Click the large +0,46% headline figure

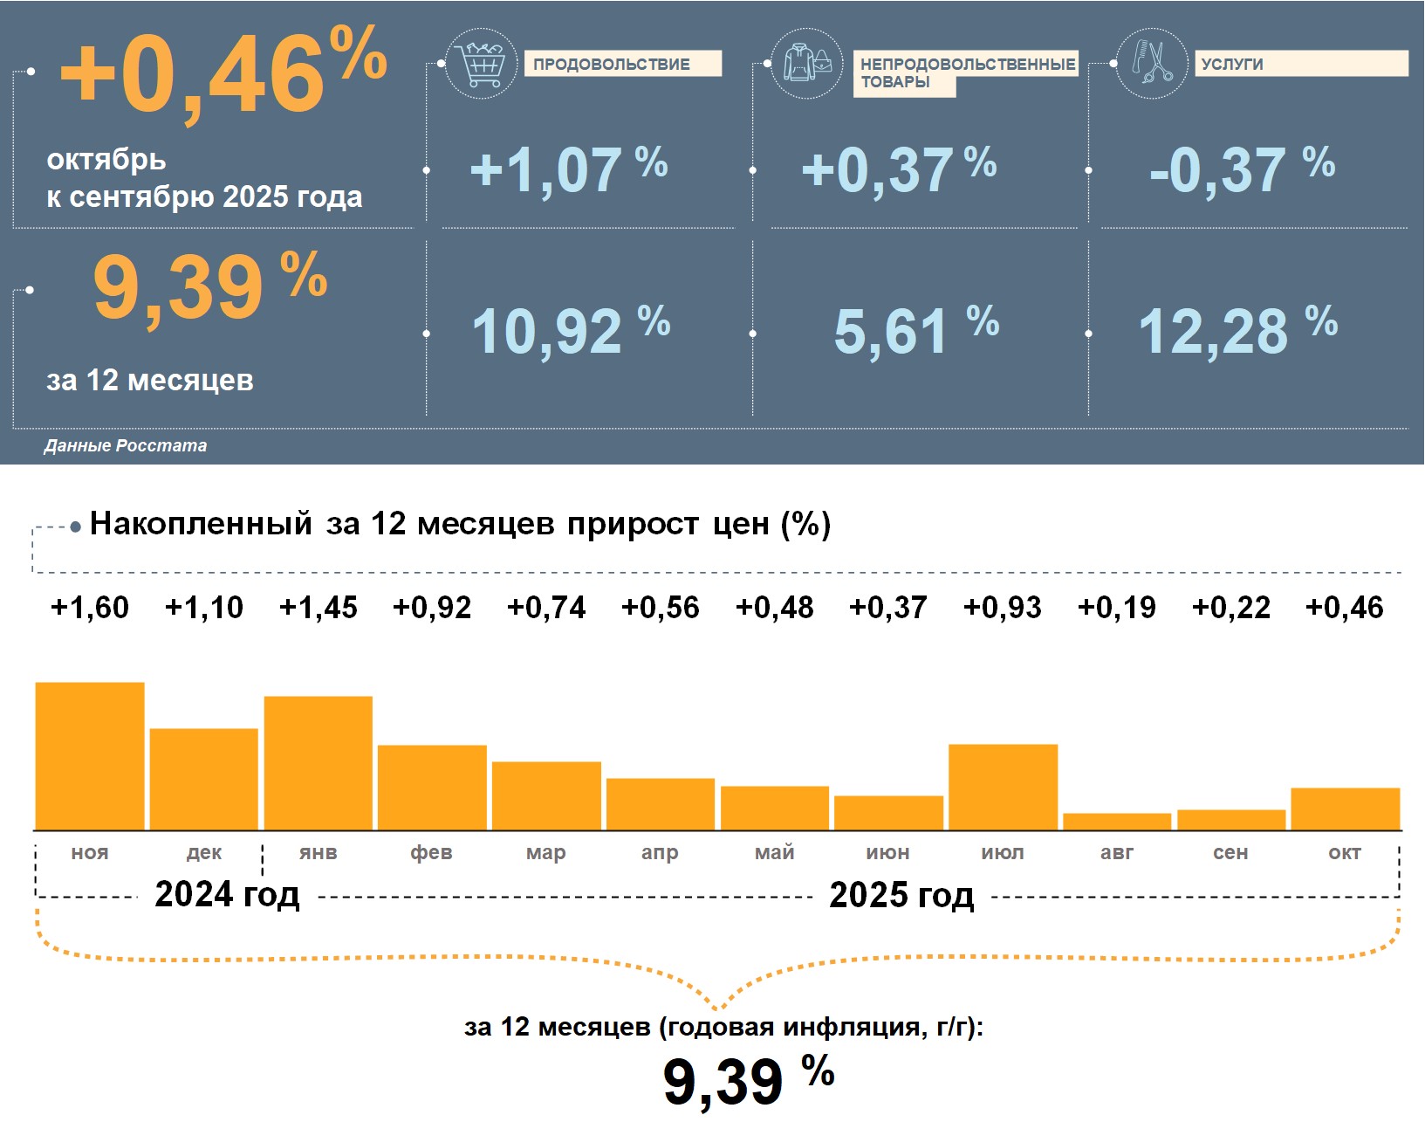[x=223, y=74]
